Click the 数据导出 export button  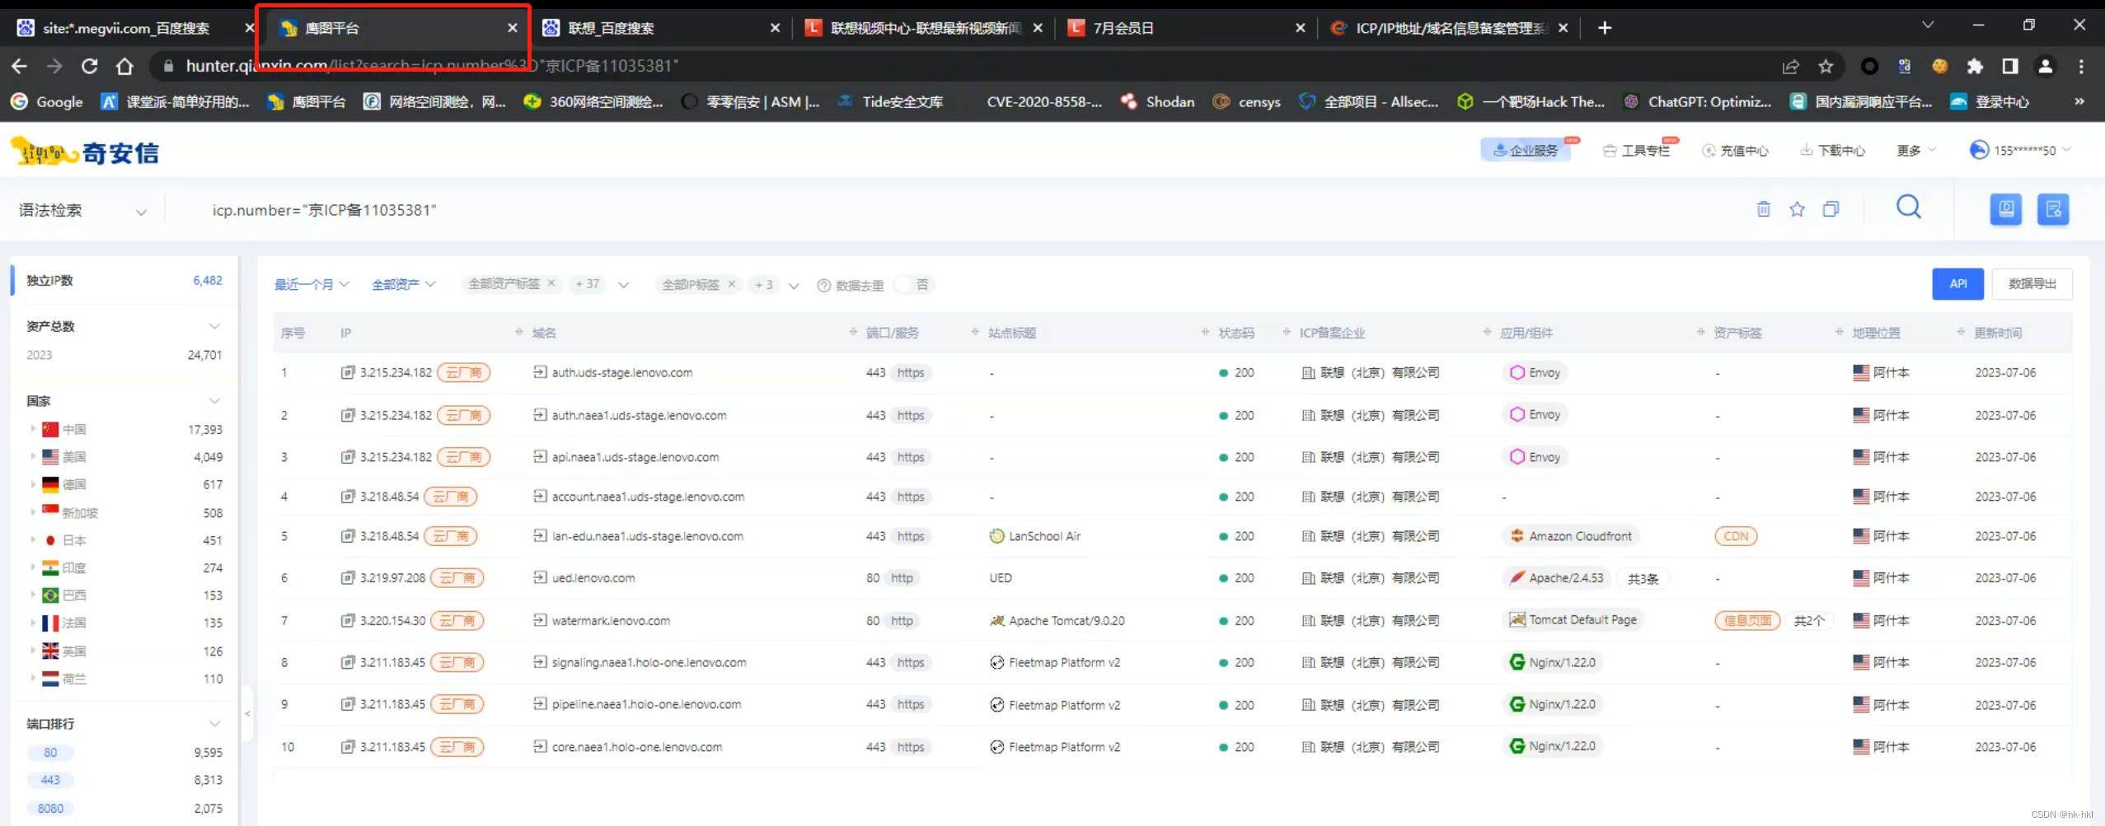2032,284
